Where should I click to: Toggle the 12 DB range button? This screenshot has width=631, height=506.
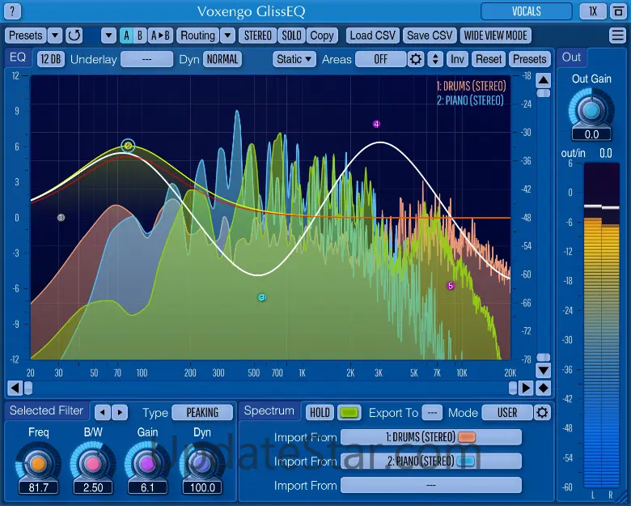pos(51,59)
